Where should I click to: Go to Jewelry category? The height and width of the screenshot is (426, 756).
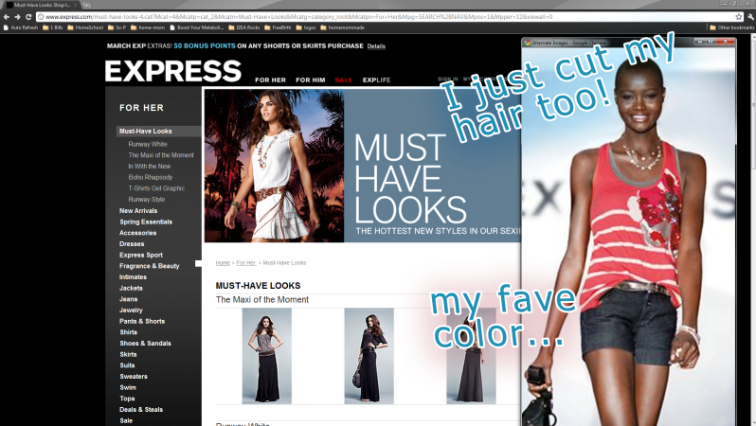[x=131, y=311]
